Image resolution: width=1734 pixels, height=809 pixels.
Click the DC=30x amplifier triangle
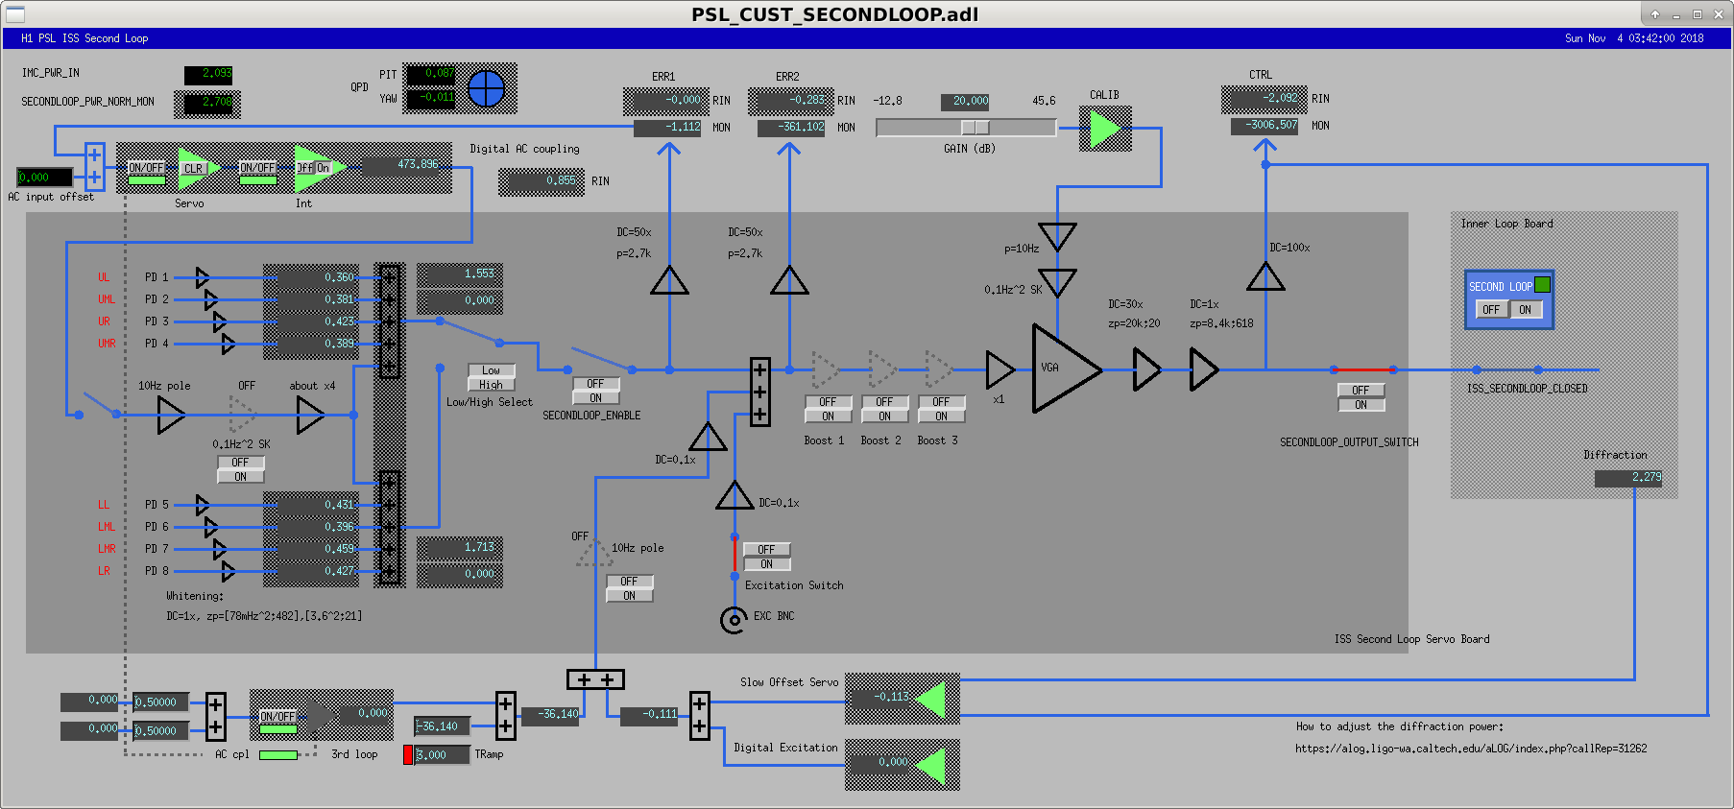[x=1146, y=369]
